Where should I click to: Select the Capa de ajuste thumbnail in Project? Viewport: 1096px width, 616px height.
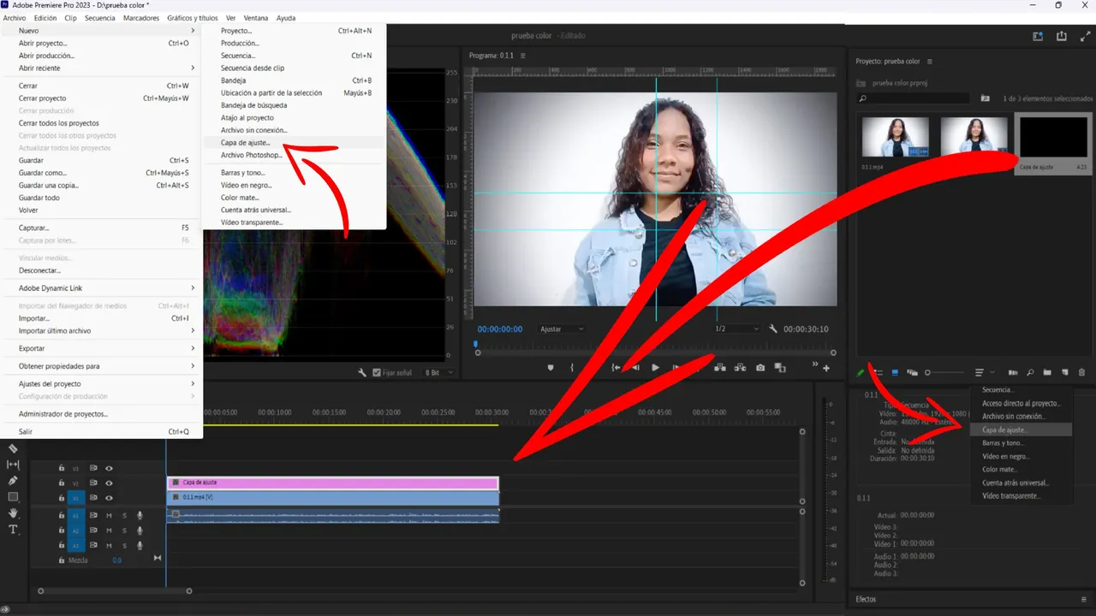click(x=1053, y=138)
